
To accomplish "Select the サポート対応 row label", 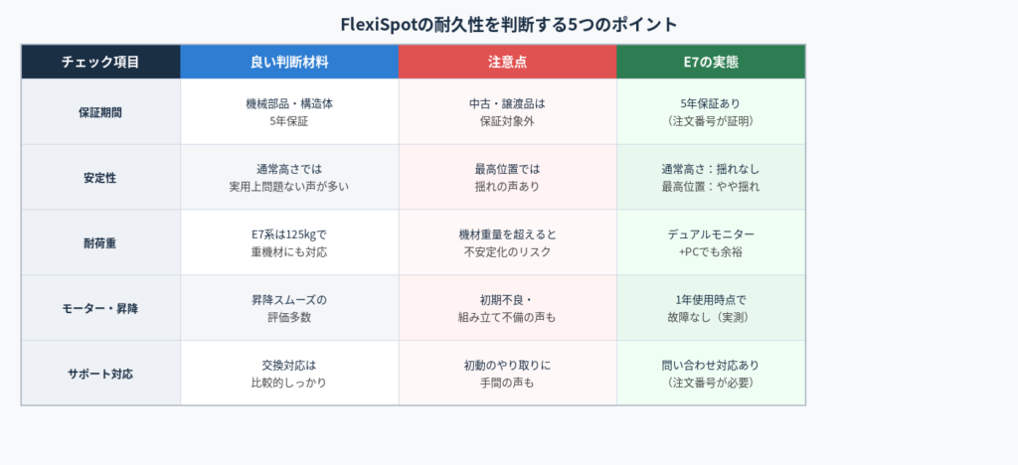I will point(100,374).
